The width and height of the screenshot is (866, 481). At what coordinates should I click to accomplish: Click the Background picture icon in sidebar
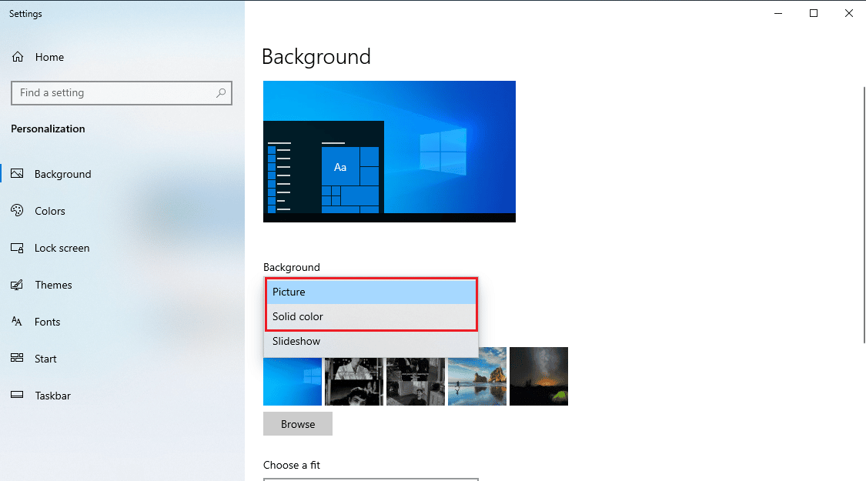coord(17,173)
